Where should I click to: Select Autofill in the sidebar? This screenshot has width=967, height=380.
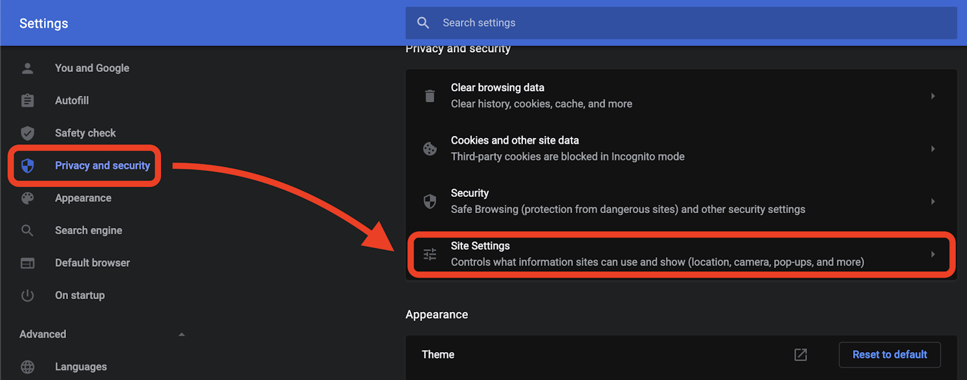(x=72, y=100)
